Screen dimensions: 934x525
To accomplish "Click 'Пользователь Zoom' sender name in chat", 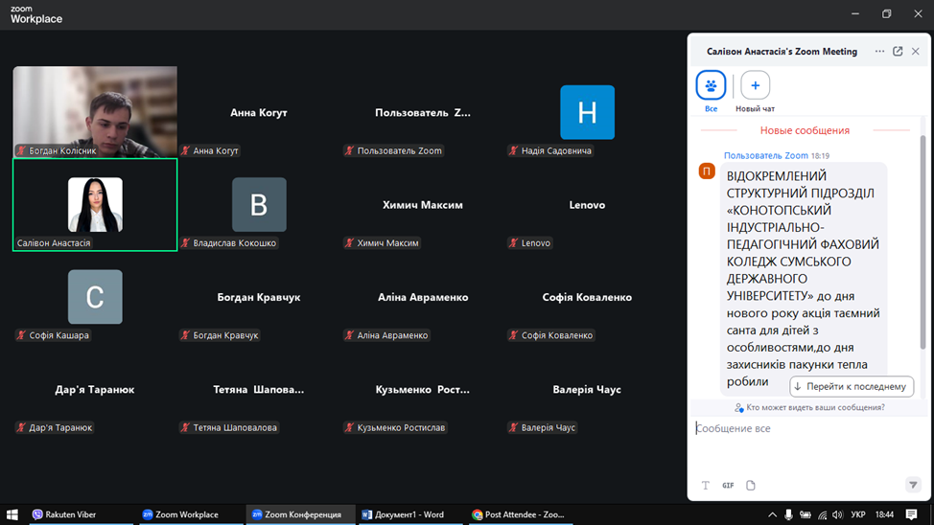I will [x=766, y=155].
